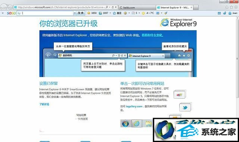Image resolution: width=239 pixels, height=142 pixels.
Task: Switch to the Internet Explorer 9 tab
Action: click(x=175, y=7)
